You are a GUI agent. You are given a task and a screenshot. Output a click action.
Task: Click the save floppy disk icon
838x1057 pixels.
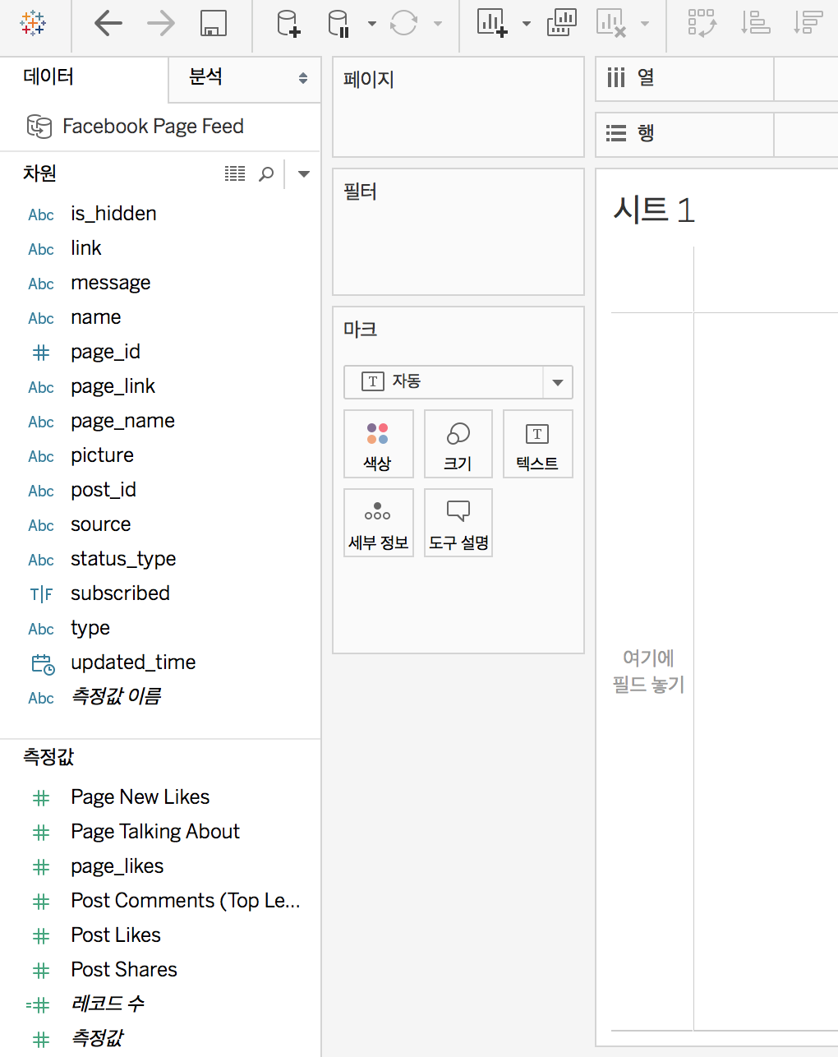click(214, 23)
